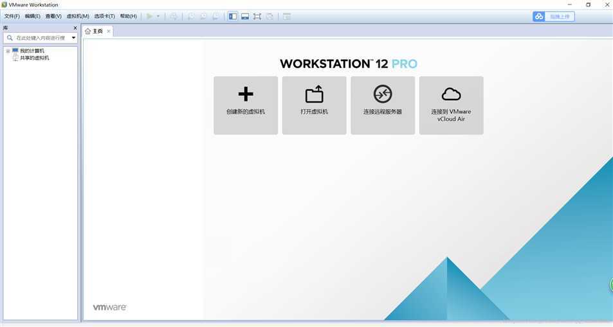The height and width of the screenshot is (327, 613).
Task: Click the console view toolbar icon
Action: 287,17
